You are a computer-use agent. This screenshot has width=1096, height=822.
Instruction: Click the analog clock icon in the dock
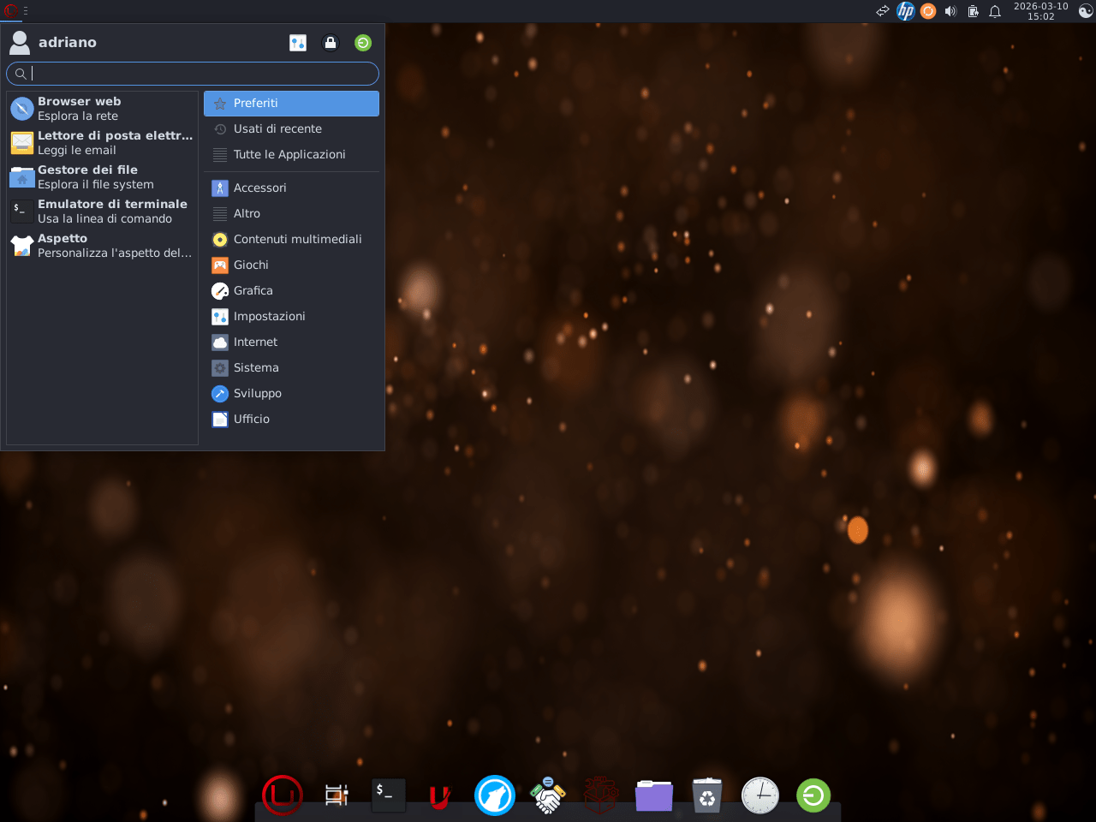click(760, 795)
